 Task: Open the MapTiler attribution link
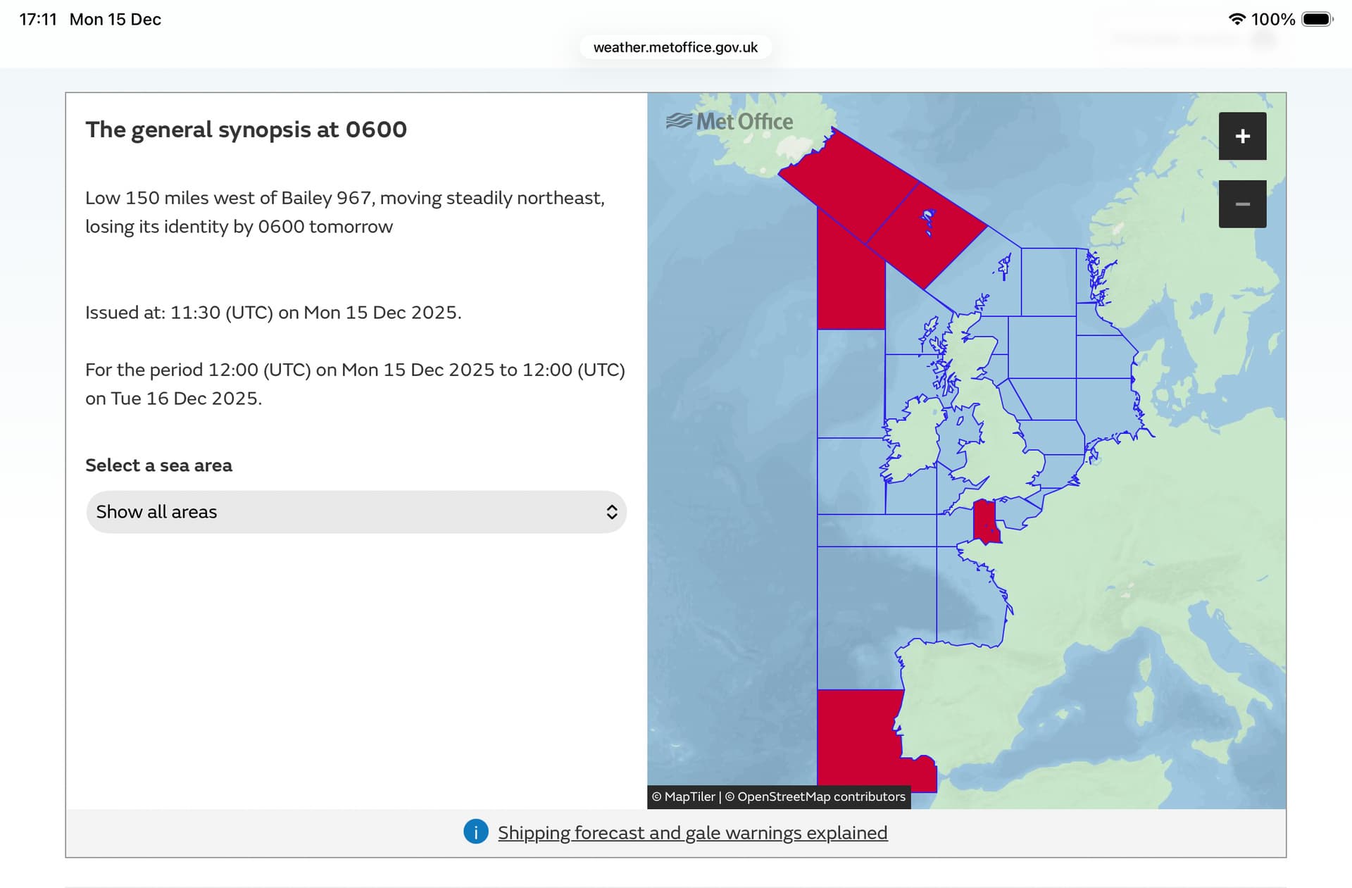[x=689, y=796]
